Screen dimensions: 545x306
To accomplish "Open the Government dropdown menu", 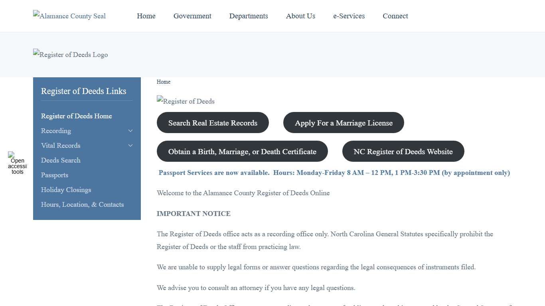I will pos(192,16).
